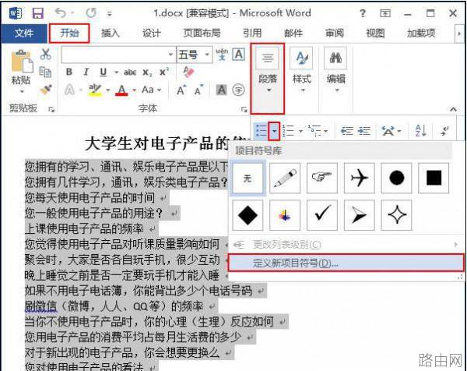Click the Save icon in title bar
This screenshot has width=467, height=371.
tap(38, 13)
